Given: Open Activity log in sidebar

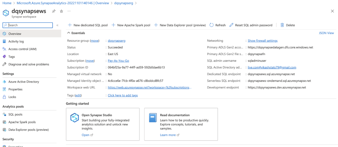Looking at the screenshot, I should tap(16, 41).
